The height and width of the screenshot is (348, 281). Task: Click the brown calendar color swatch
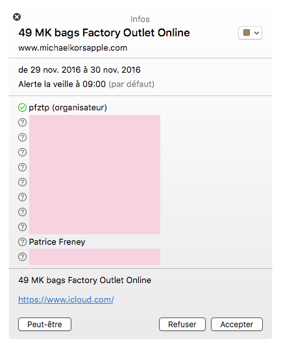click(x=247, y=32)
